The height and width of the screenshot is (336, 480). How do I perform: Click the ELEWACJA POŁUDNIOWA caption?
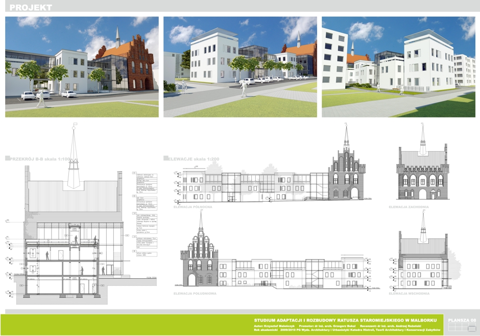pos(195,294)
